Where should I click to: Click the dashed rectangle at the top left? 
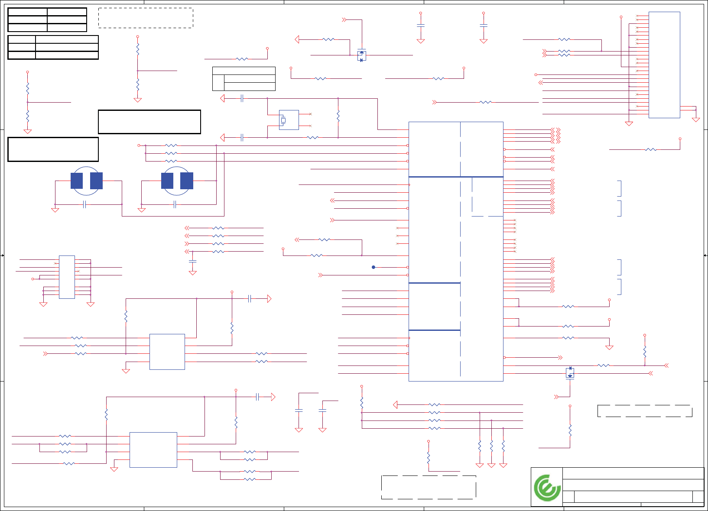pyautogui.click(x=146, y=18)
